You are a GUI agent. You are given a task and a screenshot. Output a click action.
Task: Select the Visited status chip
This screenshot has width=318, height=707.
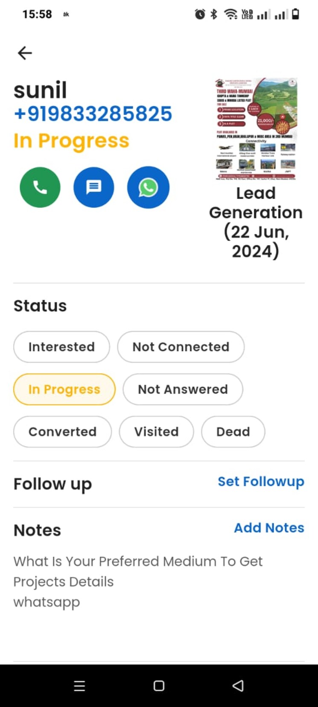pos(156,432)
